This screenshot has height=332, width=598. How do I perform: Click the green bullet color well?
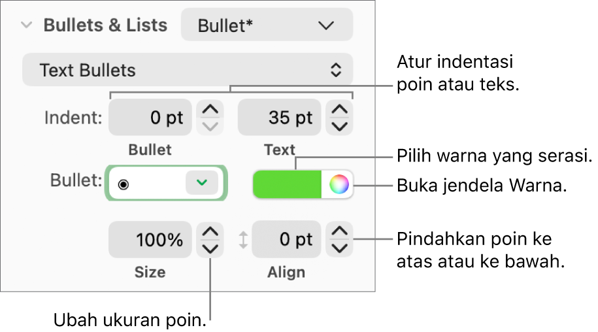point(288,184)
